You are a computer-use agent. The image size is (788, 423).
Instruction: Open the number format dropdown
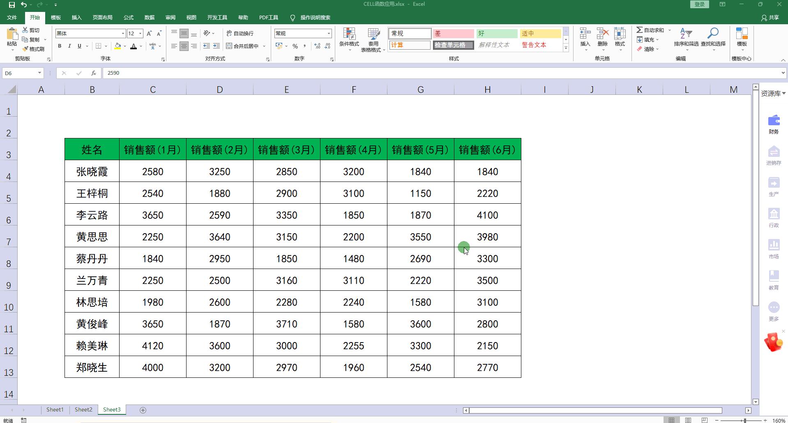coord(329,33)
